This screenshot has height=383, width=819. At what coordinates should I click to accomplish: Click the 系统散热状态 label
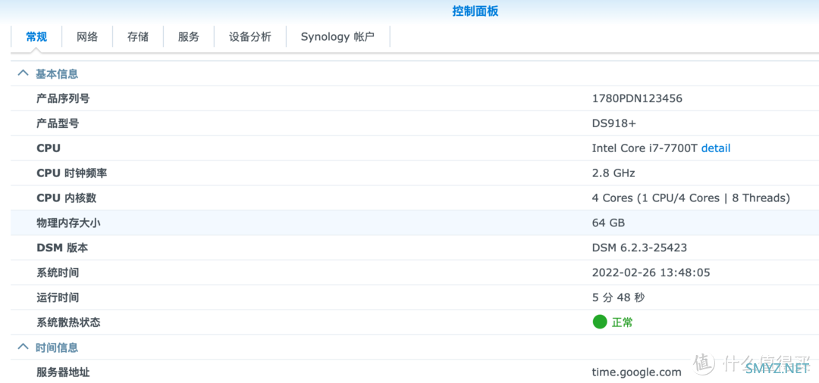click(x=68, y=322)
